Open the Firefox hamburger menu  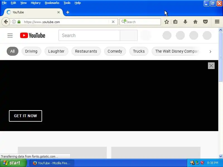click(217, 22)
